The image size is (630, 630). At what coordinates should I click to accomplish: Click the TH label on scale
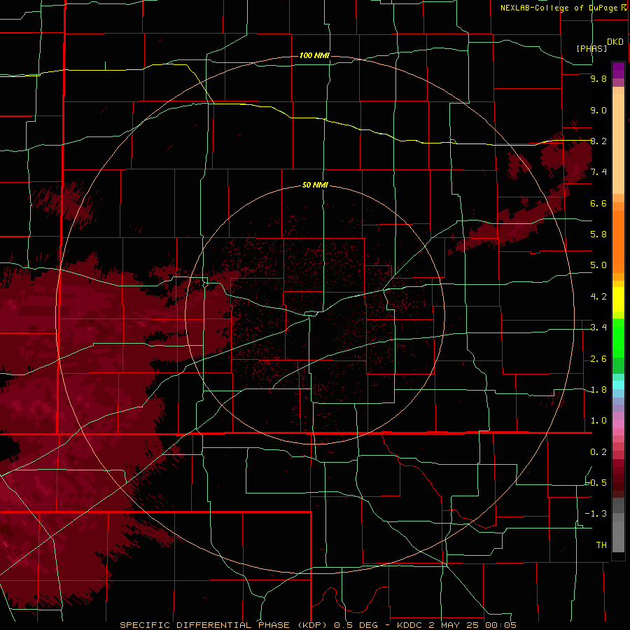pyautogui.click(x=601, y=545)
